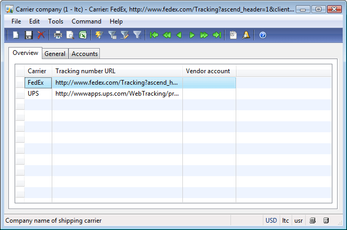Click the previous record arrow icon

tap(179, 35)
